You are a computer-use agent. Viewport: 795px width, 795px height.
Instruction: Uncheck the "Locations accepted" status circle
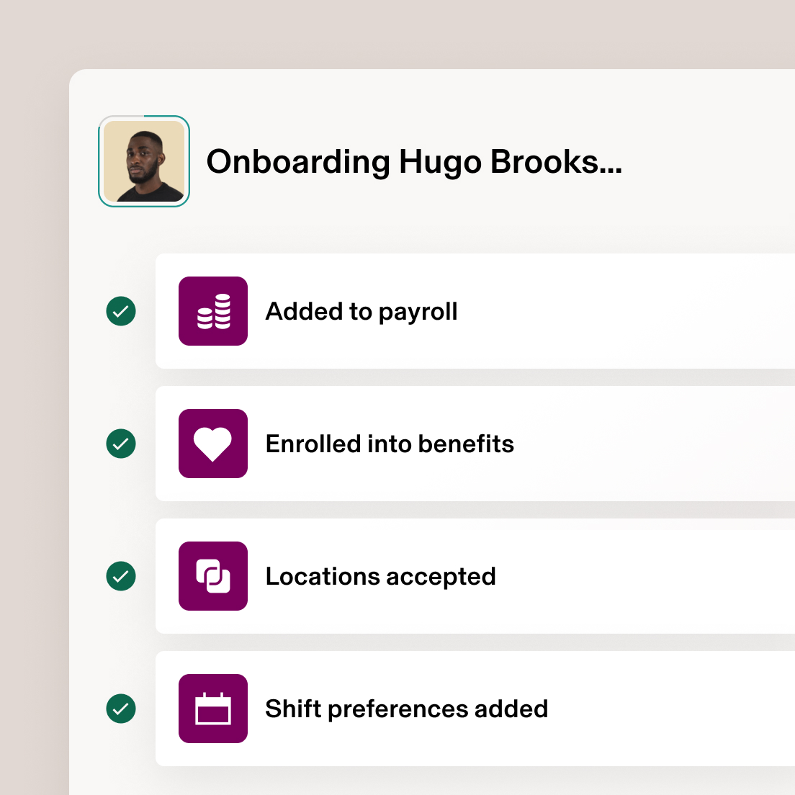pos(120,576)
